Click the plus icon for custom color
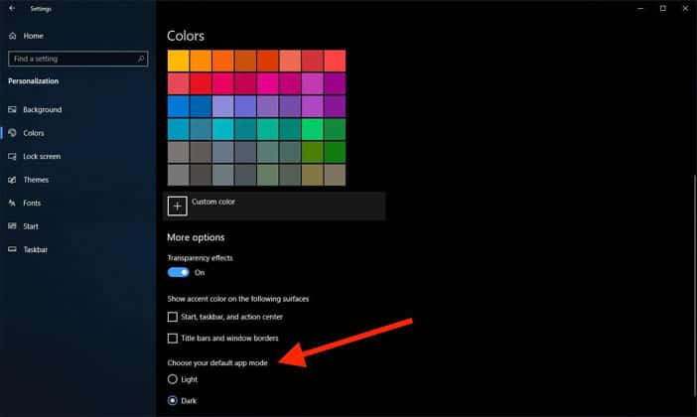This screenshot has width=697, height=417. point(178,206)
